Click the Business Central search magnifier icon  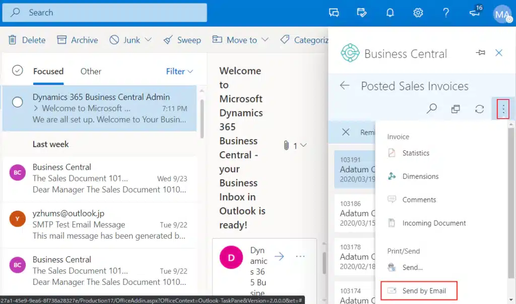tap(431, 109)
